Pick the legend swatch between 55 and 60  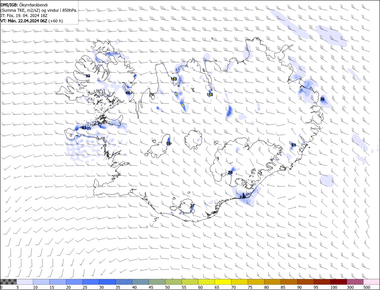pos(190,282)
